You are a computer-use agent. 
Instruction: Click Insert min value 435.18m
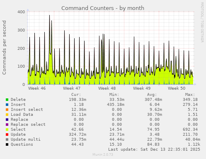[x=116, y=105]
